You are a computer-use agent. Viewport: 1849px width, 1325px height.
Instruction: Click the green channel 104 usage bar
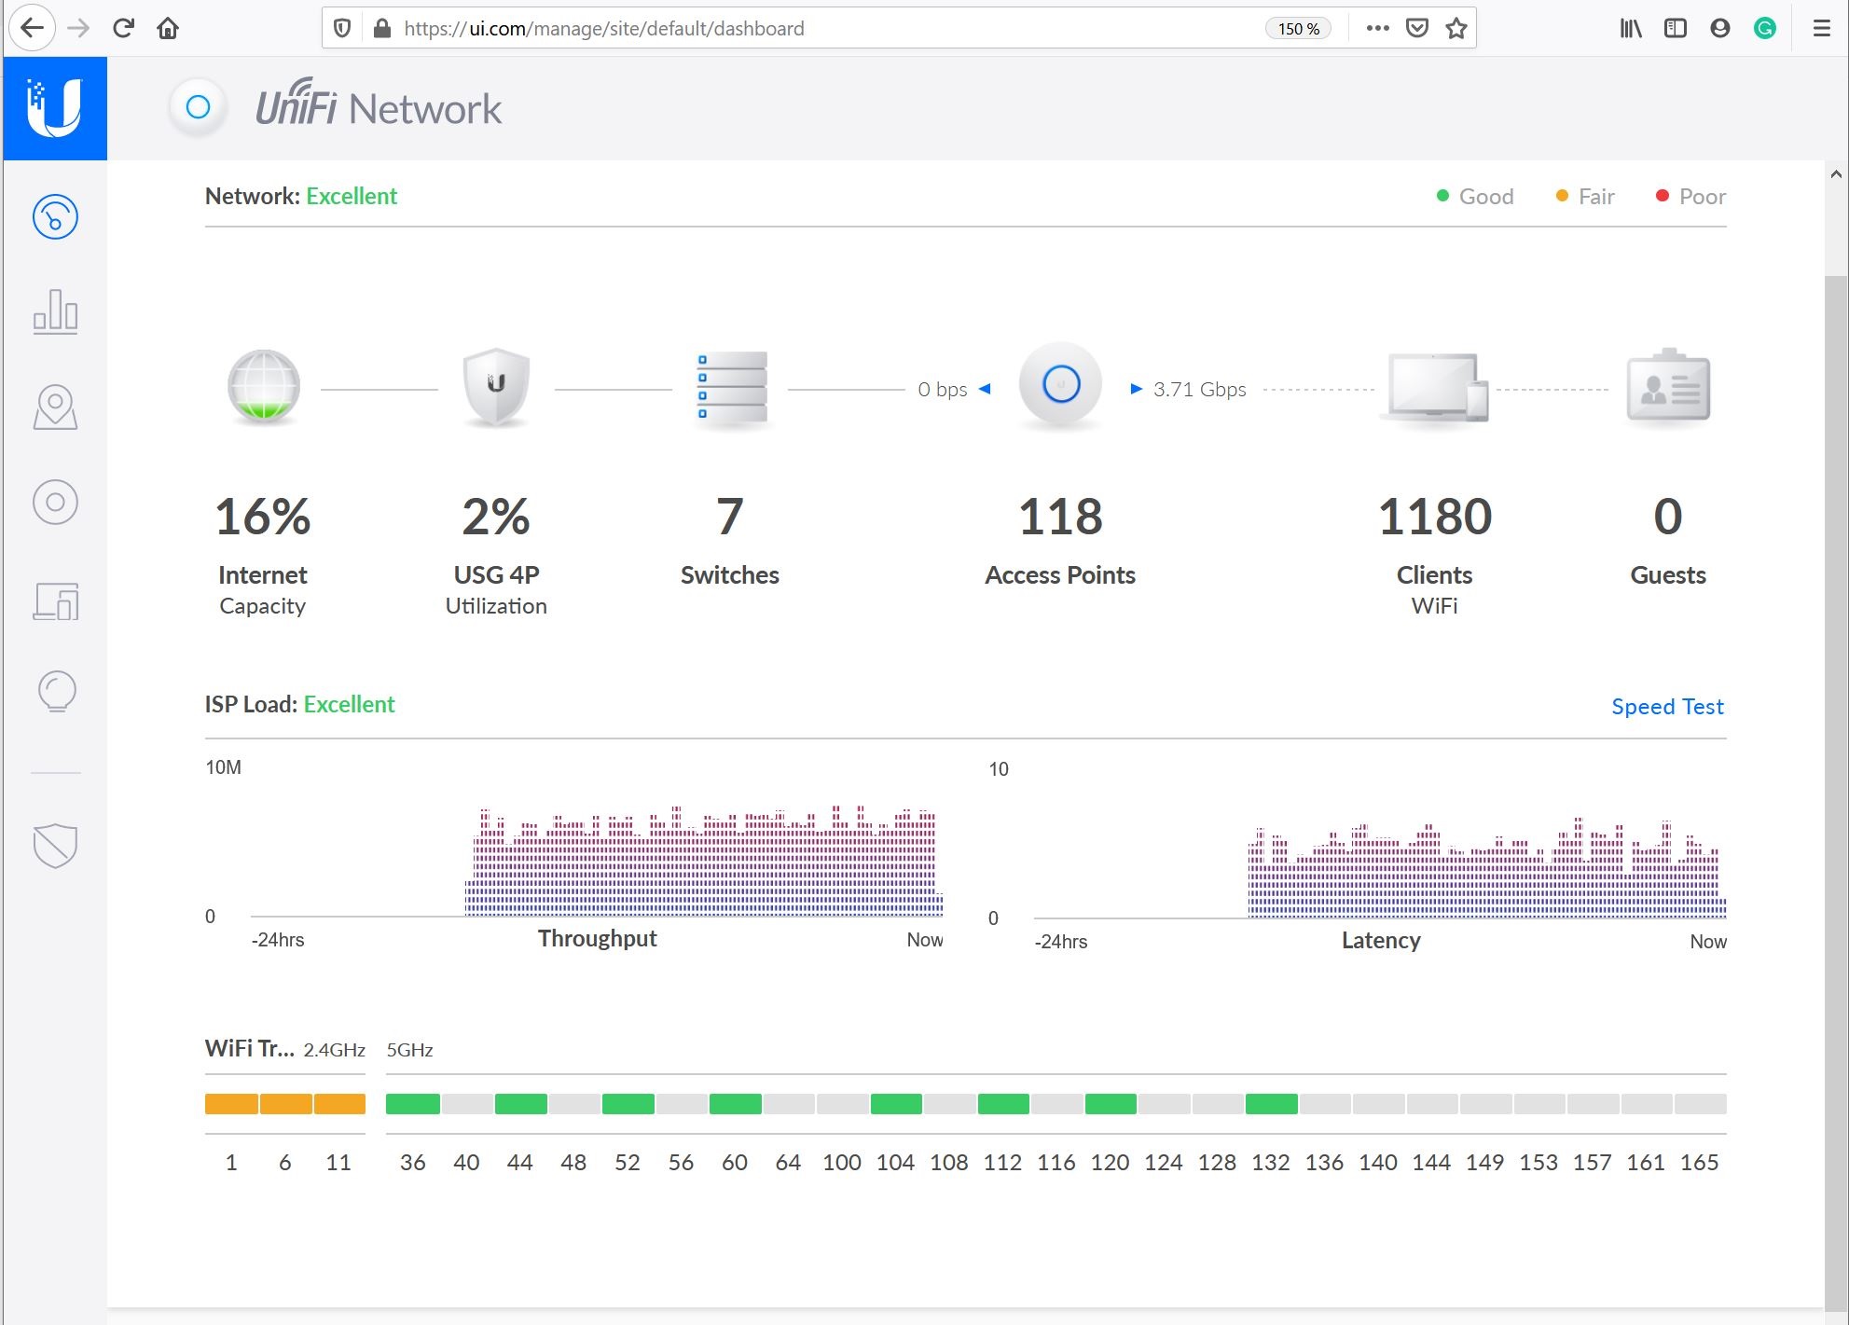896,1104
